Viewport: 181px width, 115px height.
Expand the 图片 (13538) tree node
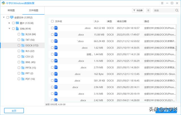9,23
